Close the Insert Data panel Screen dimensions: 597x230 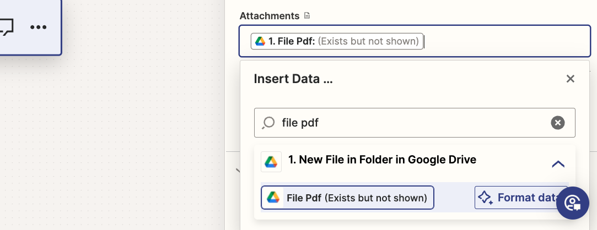570,79
